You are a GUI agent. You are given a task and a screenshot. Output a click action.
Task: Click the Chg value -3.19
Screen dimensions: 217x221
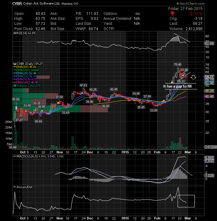(198, 19)
